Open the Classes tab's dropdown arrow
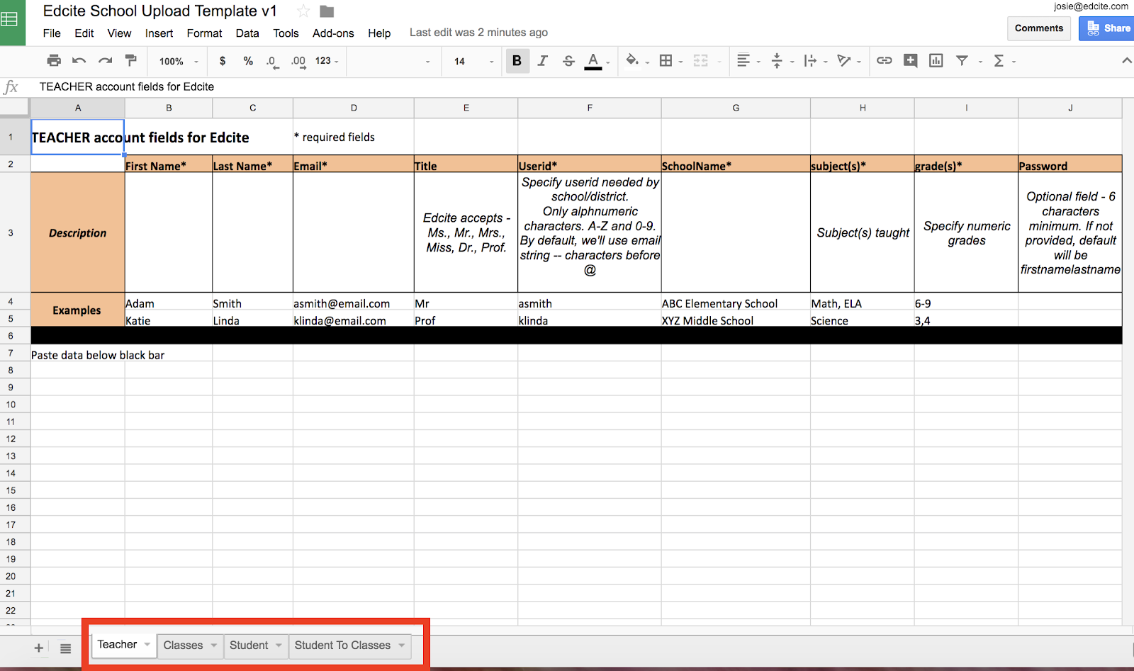Screen dimensions: 1134x671 (213, 645)
